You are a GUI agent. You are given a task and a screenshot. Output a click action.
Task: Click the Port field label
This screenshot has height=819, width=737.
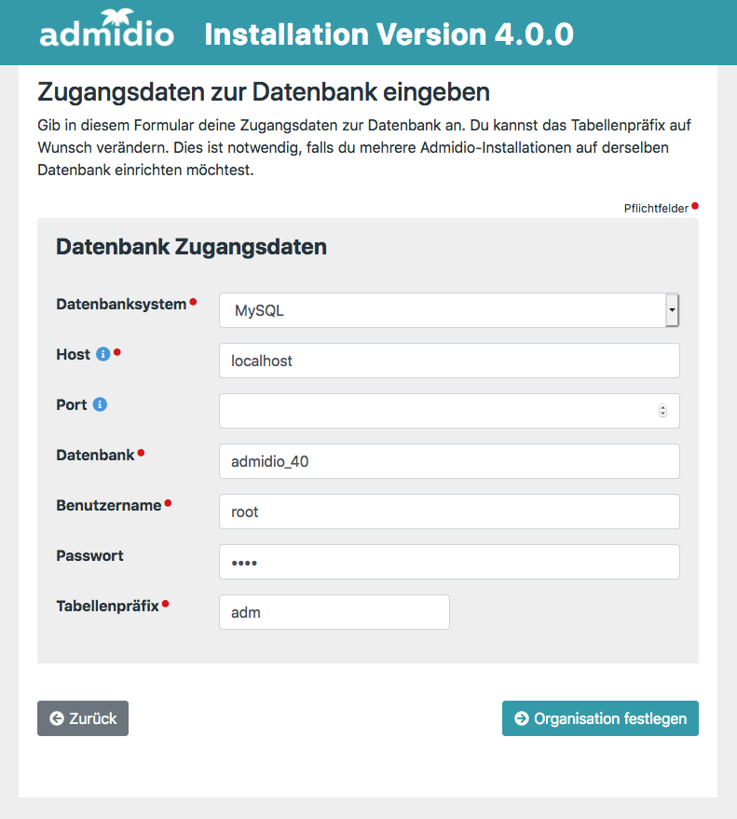[72, 404]
